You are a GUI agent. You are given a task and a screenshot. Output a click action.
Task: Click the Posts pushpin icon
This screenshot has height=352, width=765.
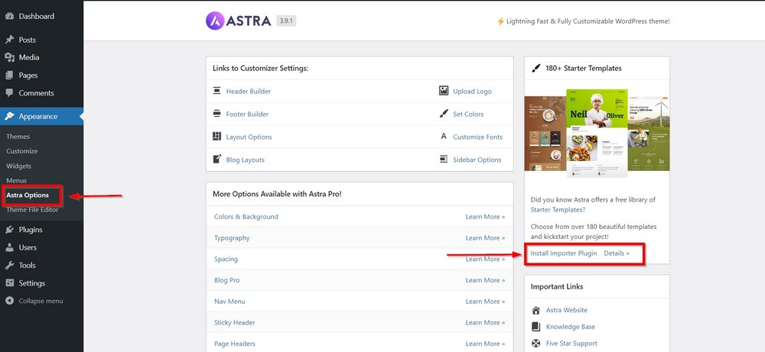9,40
